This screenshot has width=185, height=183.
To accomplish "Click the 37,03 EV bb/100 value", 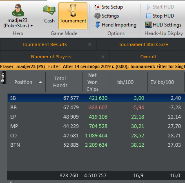I will point(174,145).
